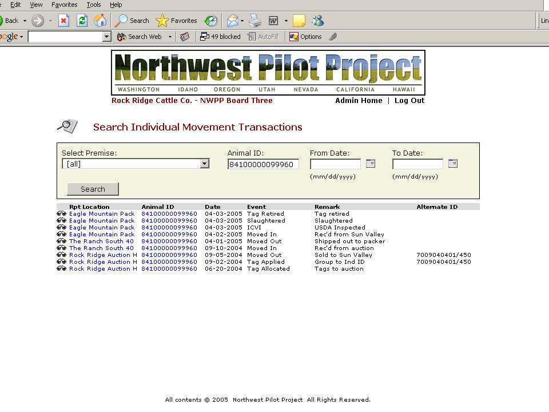Viewport: 549px width, 412px height.
Task: Refresh the page with the Refresh icon
Action: coord(82,21)
